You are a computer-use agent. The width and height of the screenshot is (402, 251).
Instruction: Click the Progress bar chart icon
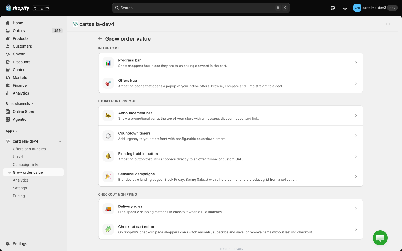point(108,63)
